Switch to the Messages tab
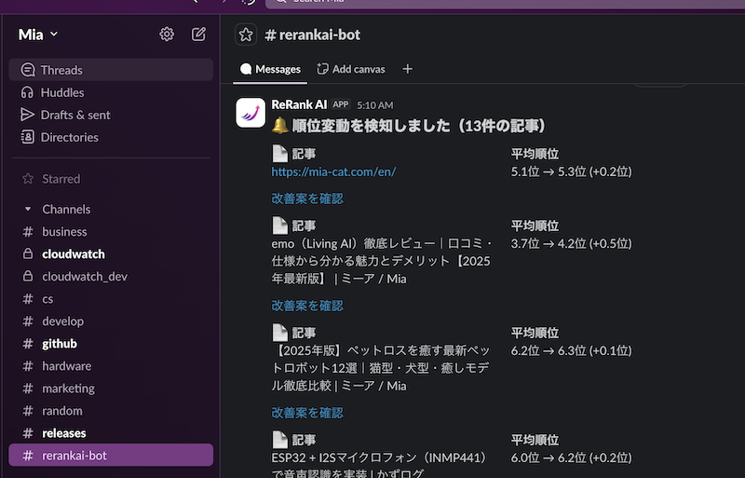The width and height of the screenshot is (745, 478). (x=270, y=70)
